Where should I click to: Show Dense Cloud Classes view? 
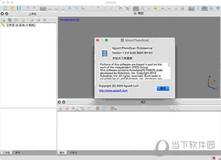149,8
